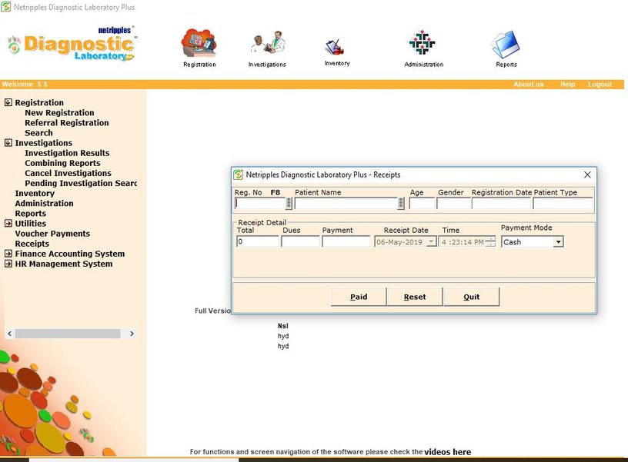Click the Reset button
The image size is (628, 462).
pos(415,297)
